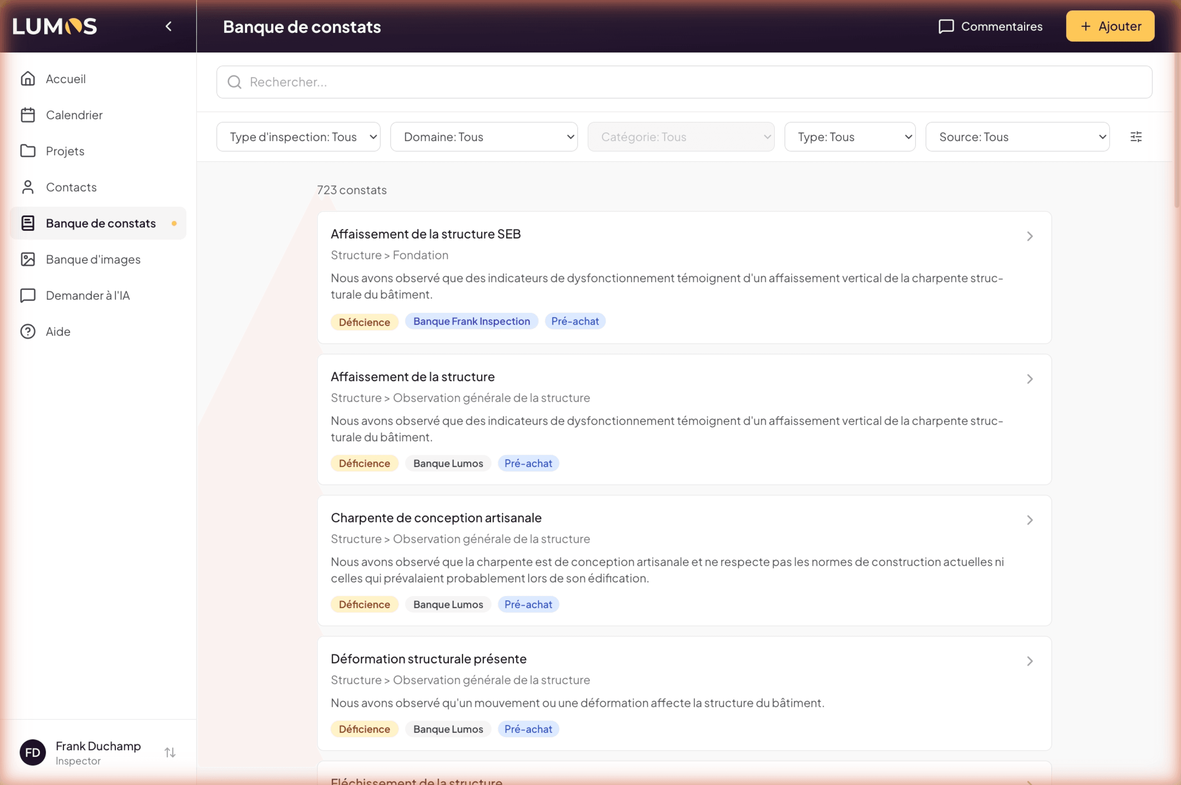1181x785 pixels.
Task: Click the page vertical scrollbar
Action: coord(1176,130)
